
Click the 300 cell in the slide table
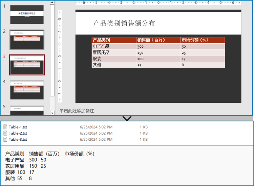(x=158, y=46)
